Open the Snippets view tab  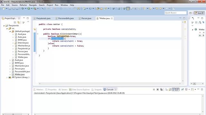pos(97,89)
